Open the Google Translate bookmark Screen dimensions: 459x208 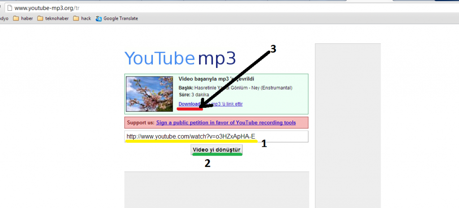point(117,18)
